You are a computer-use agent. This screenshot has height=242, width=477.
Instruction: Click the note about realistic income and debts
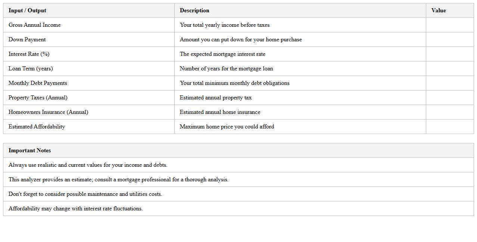pyautogui.click(x=88, y=165)
